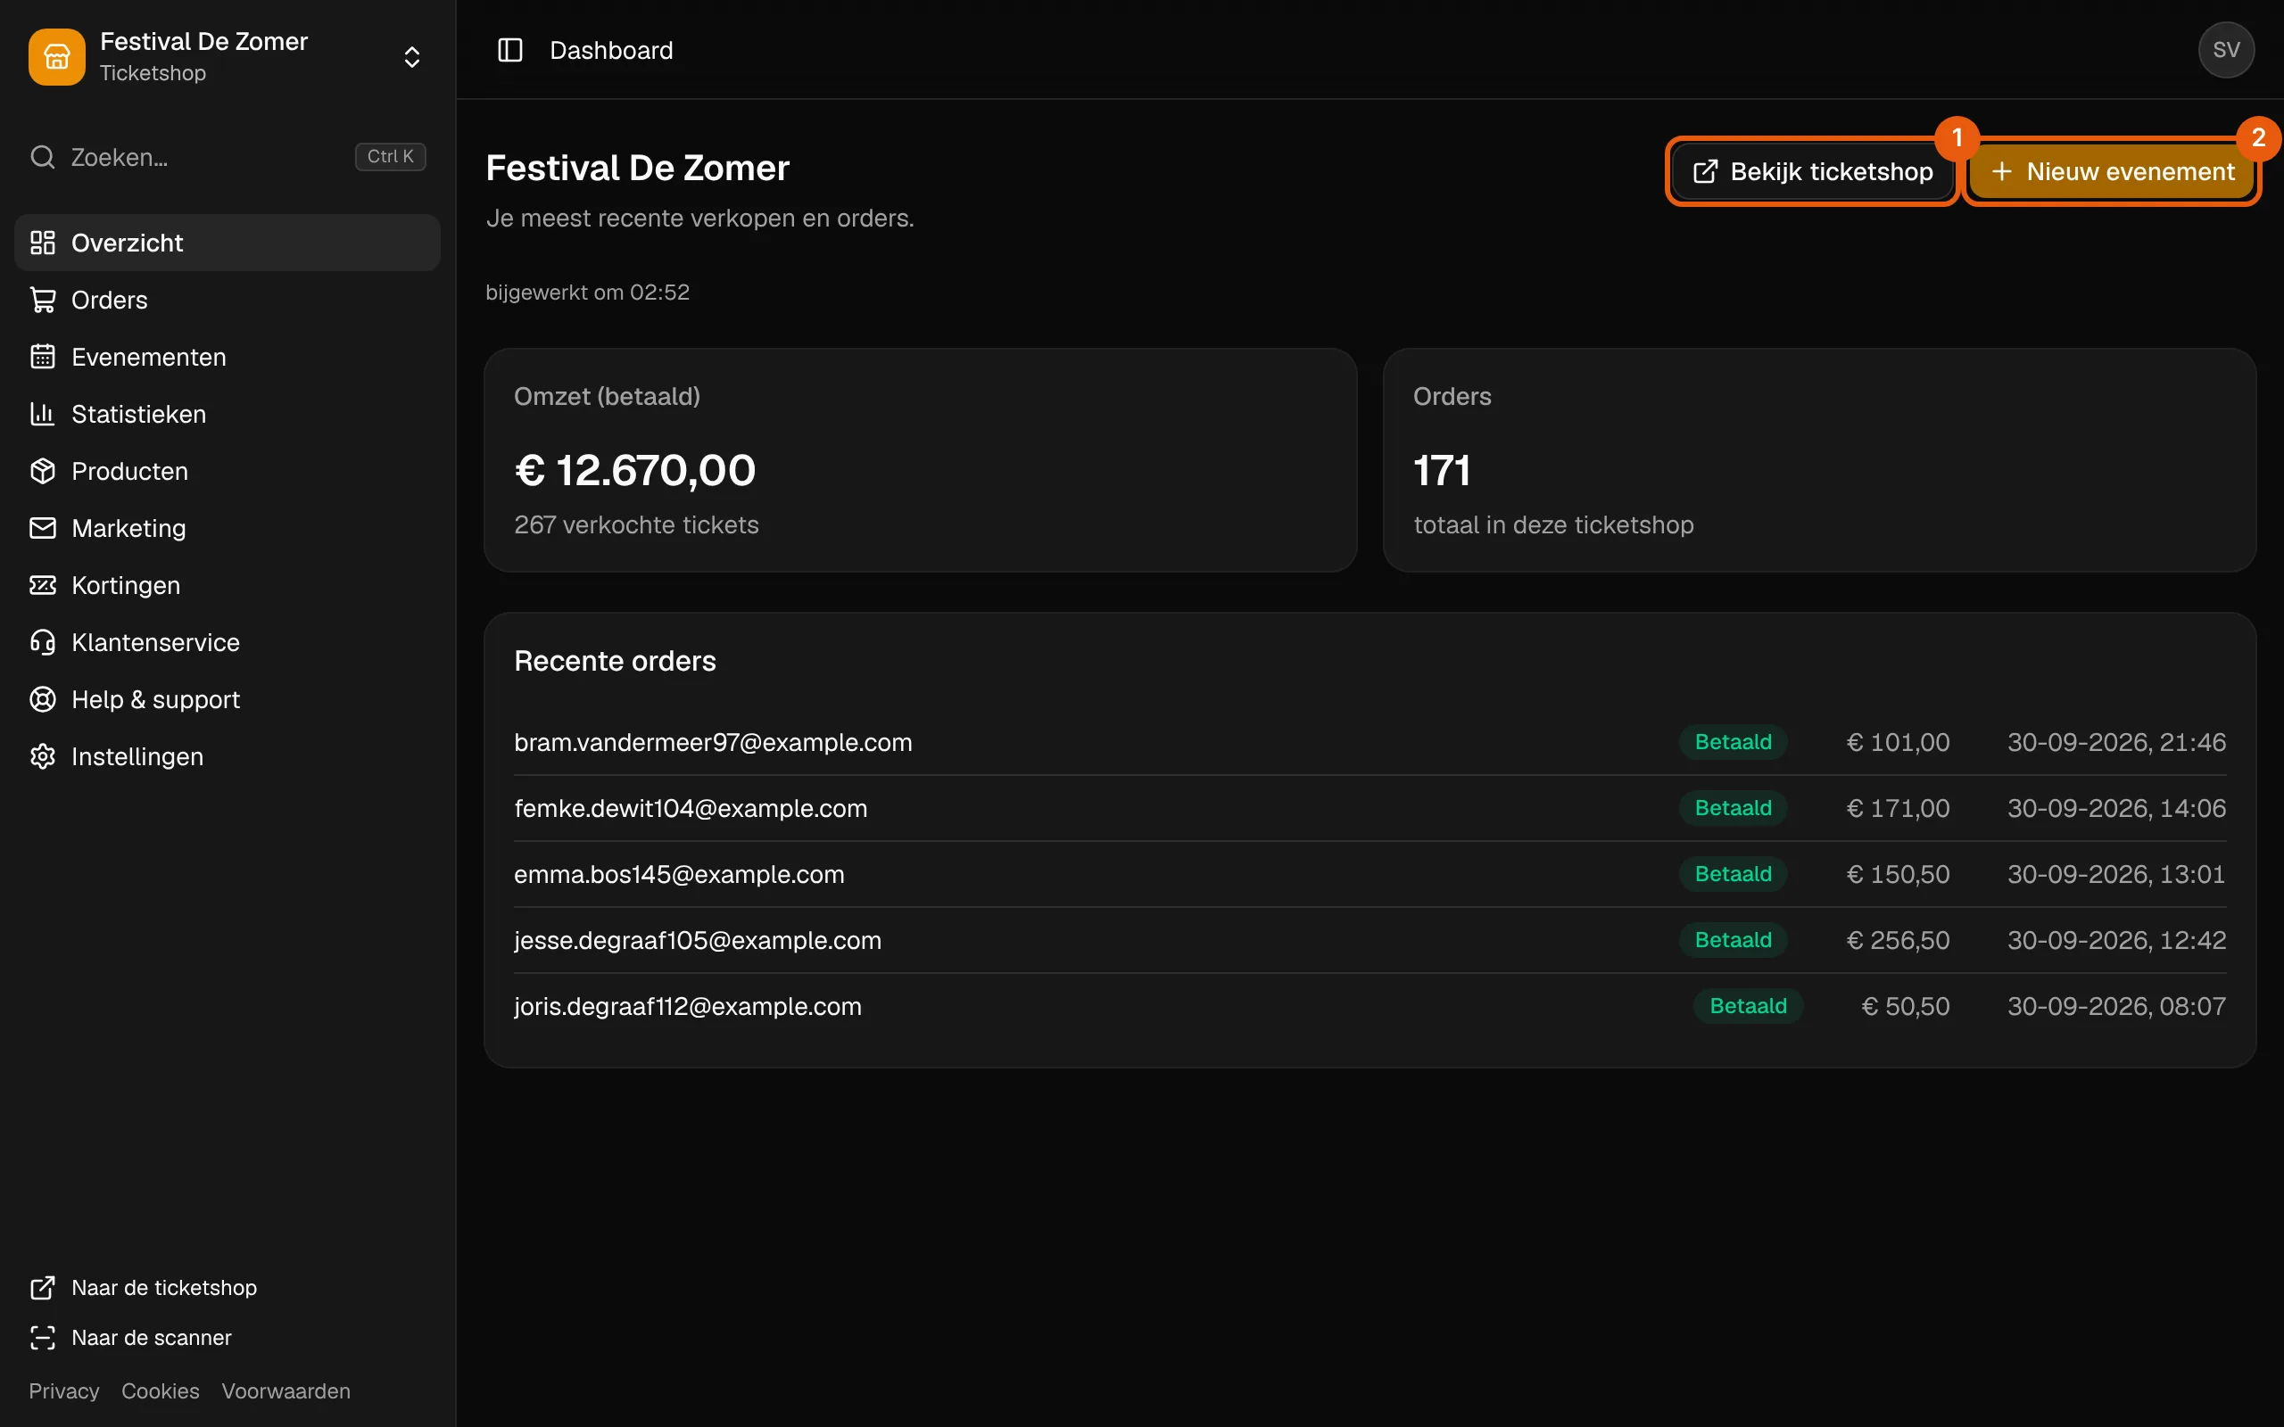2284x1427 pixels.
Task: Click the Omzet amount € 12.670,00
Action: tap(635, 470)
